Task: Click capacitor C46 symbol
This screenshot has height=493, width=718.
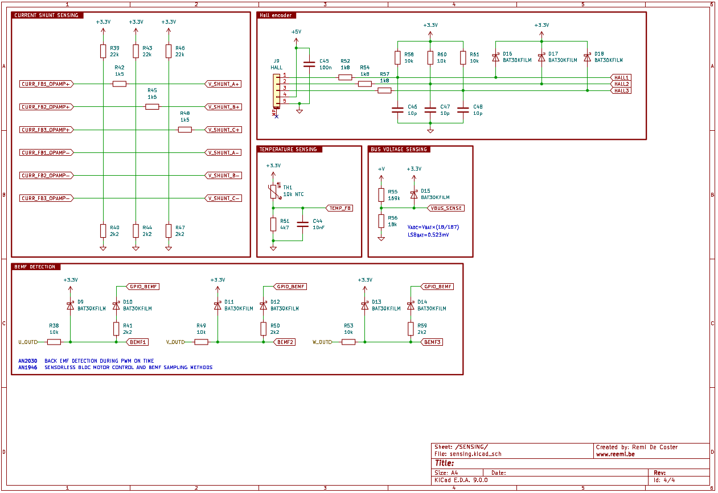Action: [x=397, y=110]
